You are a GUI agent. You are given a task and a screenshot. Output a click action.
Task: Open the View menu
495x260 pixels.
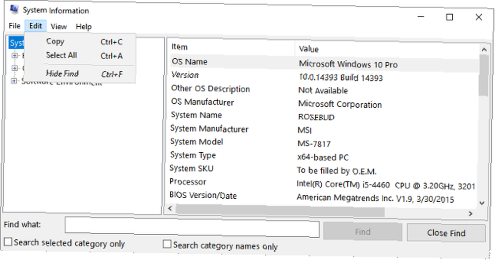pyautogui.click(x=59, y=27)
